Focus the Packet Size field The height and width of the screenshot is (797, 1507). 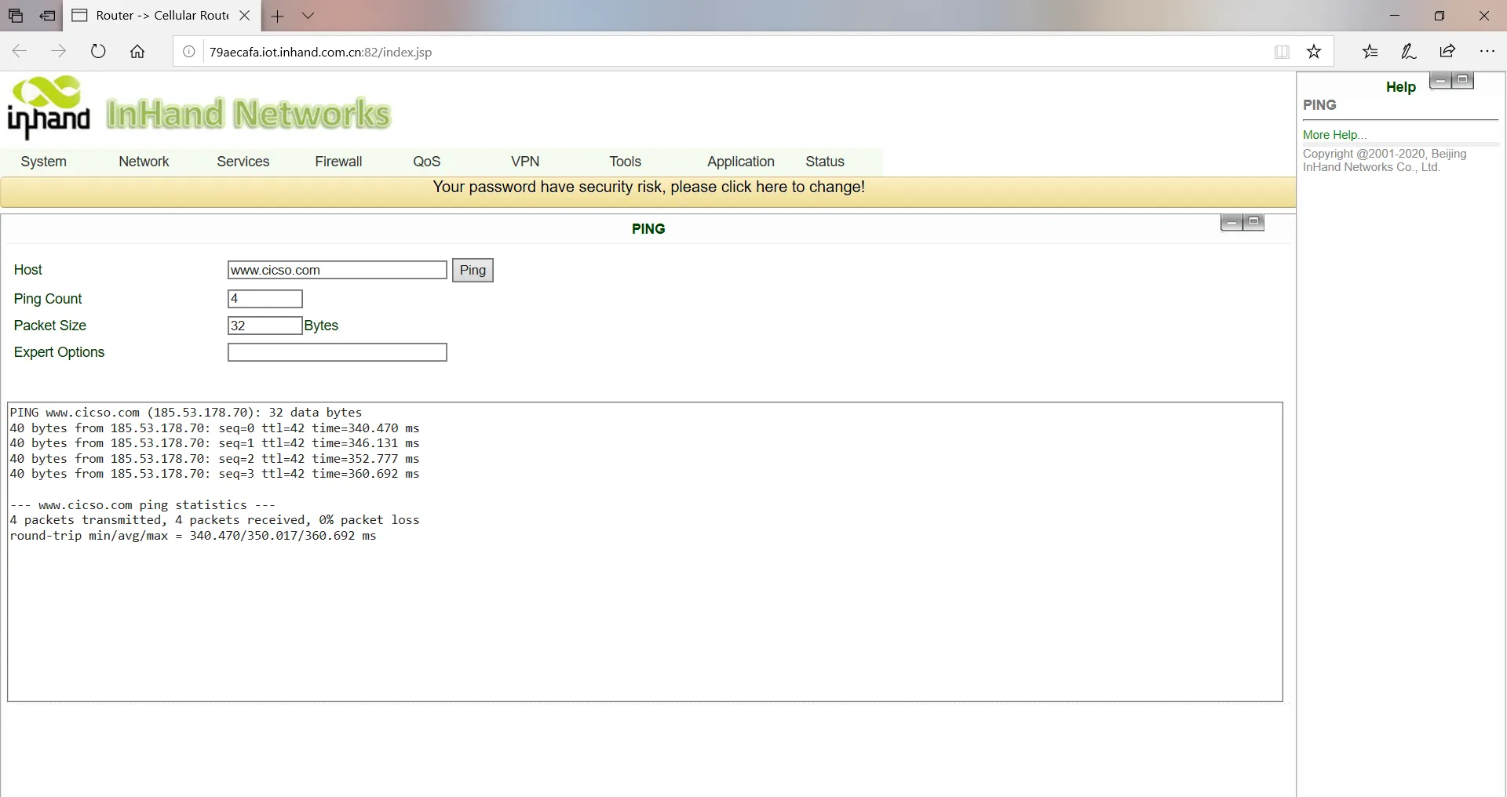coord(265,326)
